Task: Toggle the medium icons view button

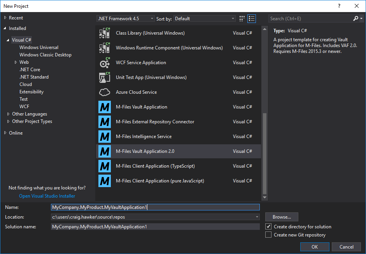Action: point(242,18)
